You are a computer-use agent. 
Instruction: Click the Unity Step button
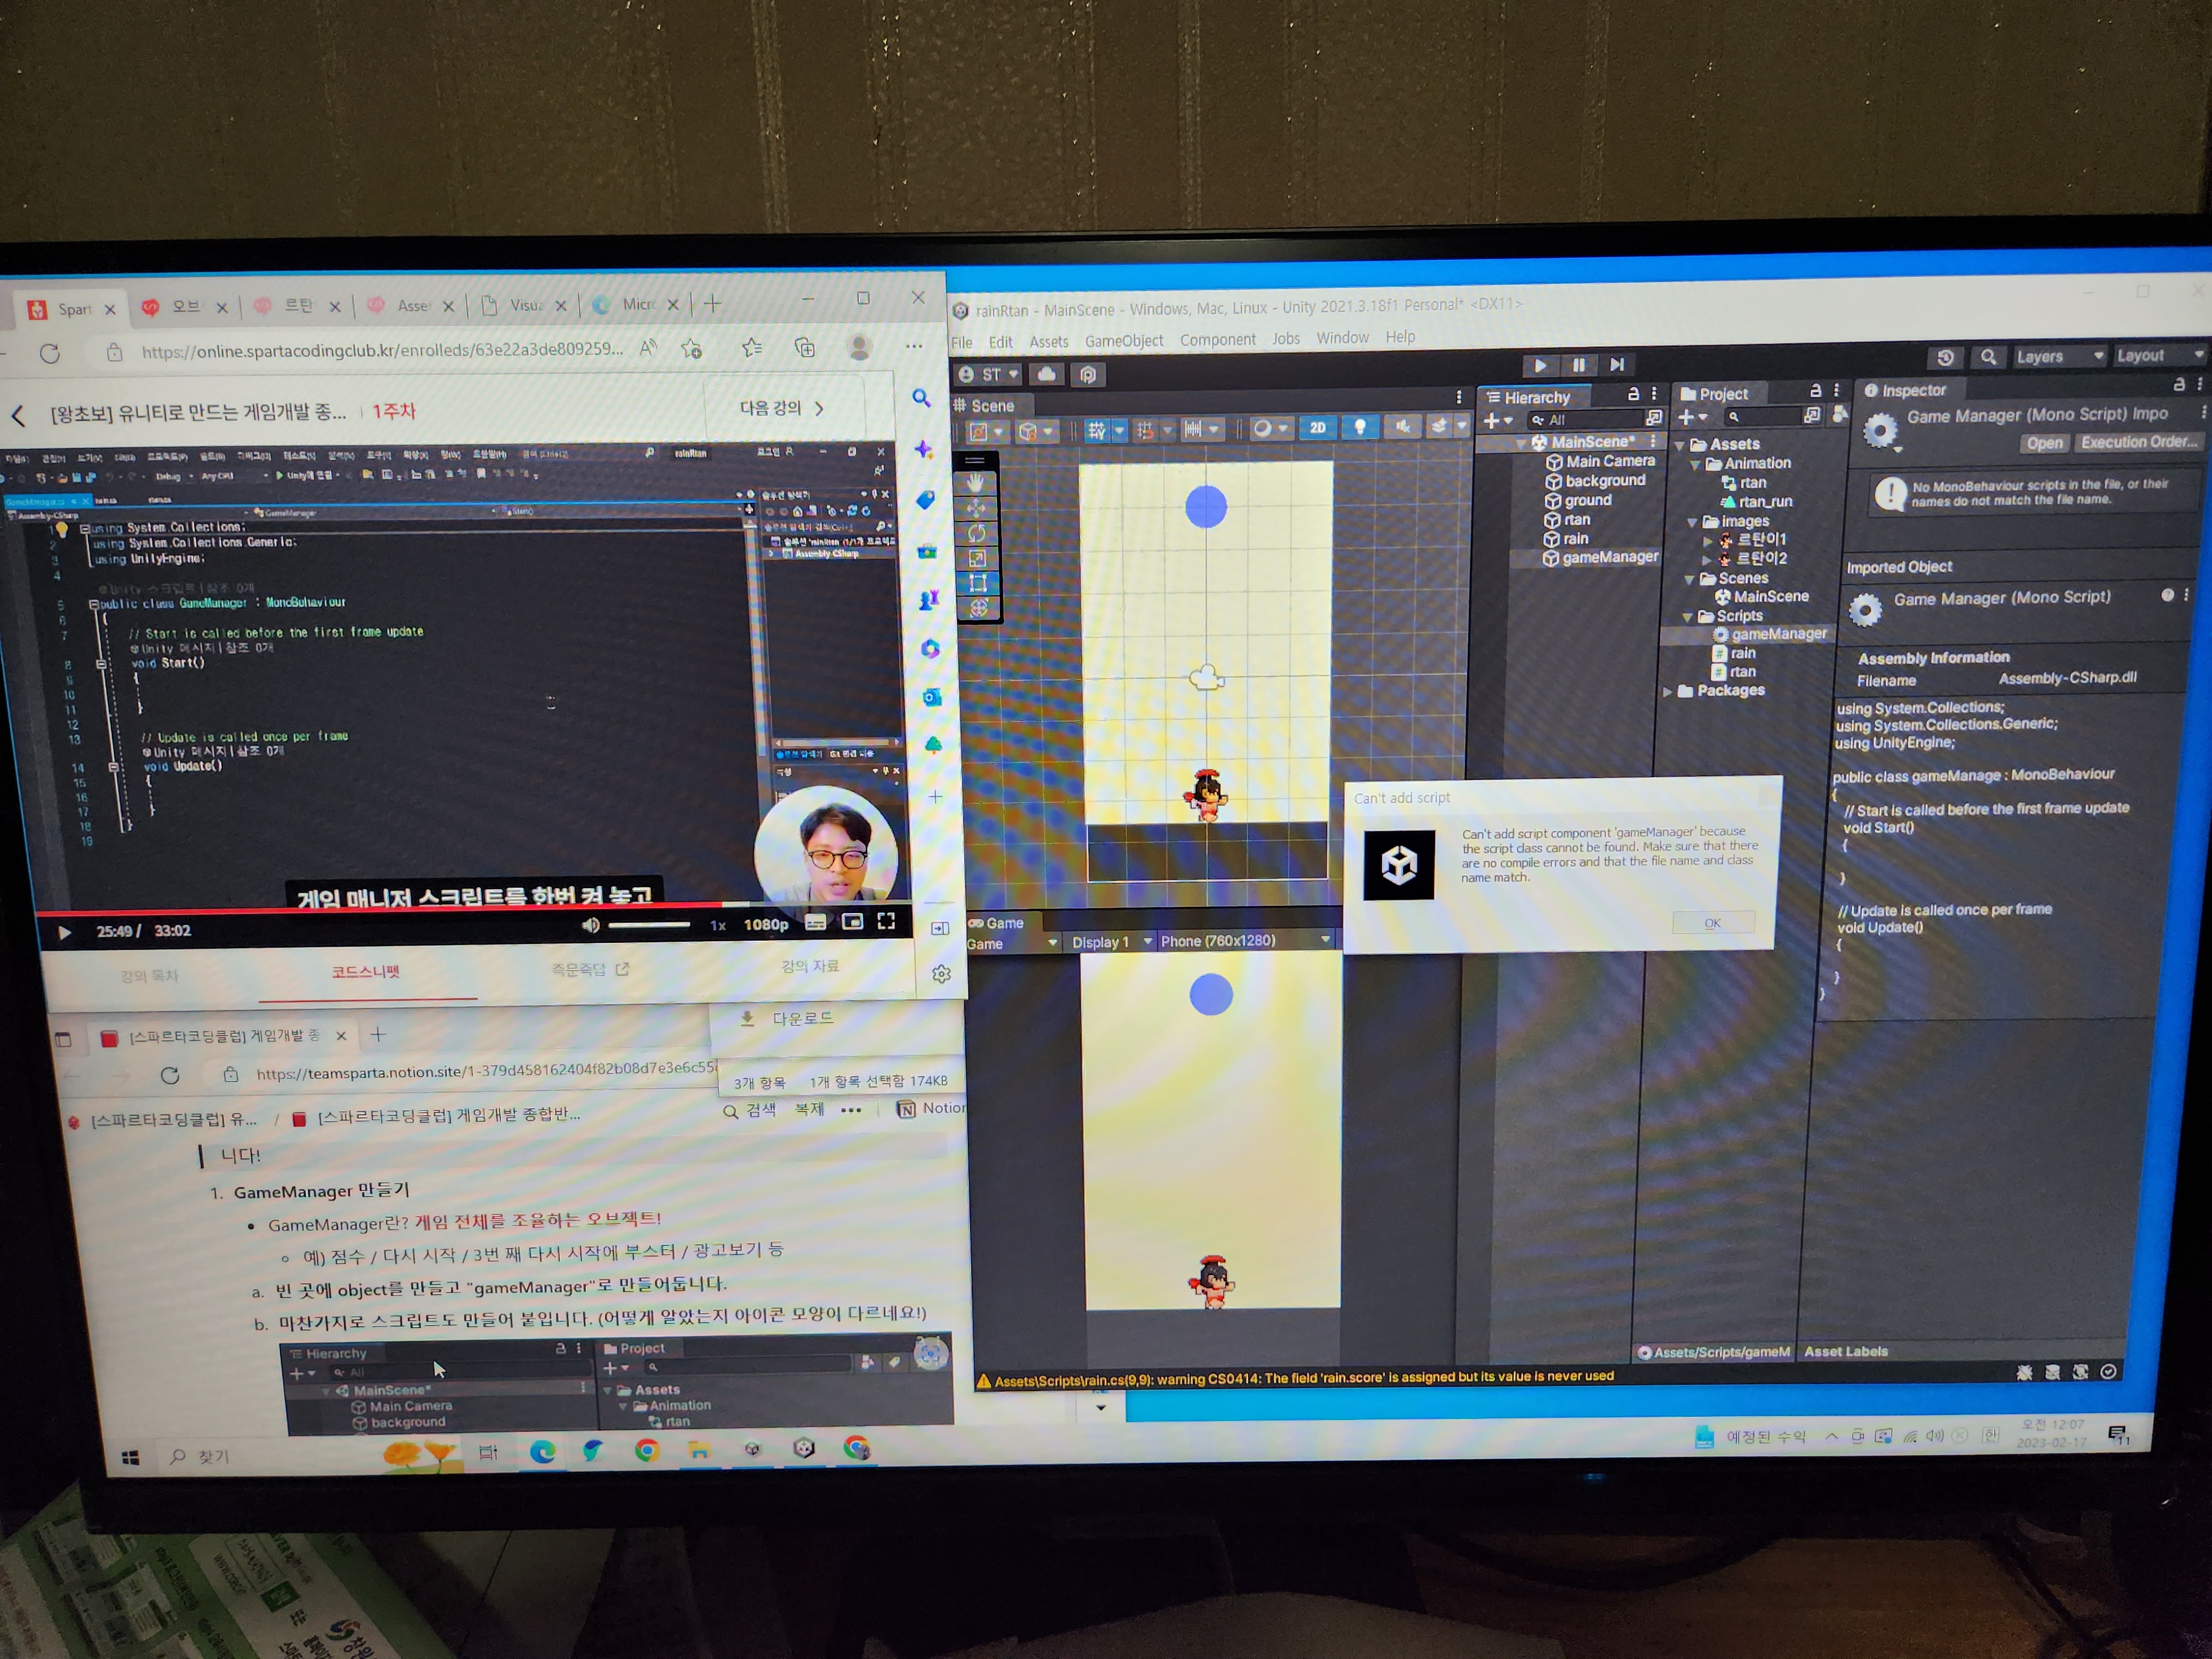click(1617, 366)
